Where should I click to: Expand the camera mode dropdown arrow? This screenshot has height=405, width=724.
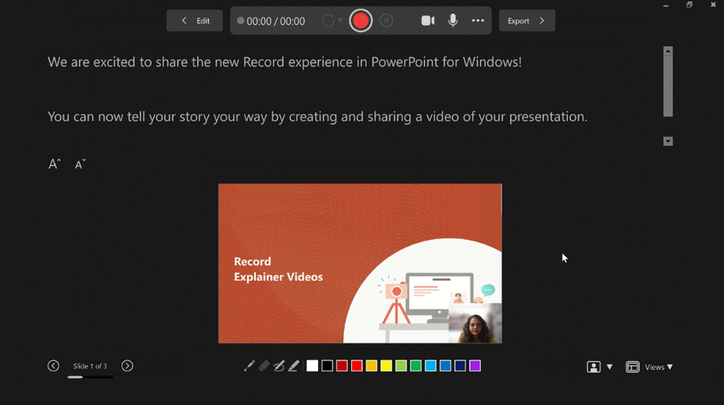(609, 367)
